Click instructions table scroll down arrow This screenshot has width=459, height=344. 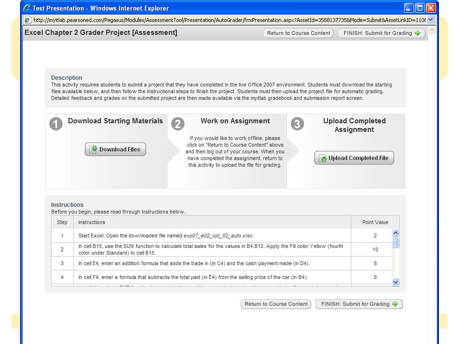395,282
